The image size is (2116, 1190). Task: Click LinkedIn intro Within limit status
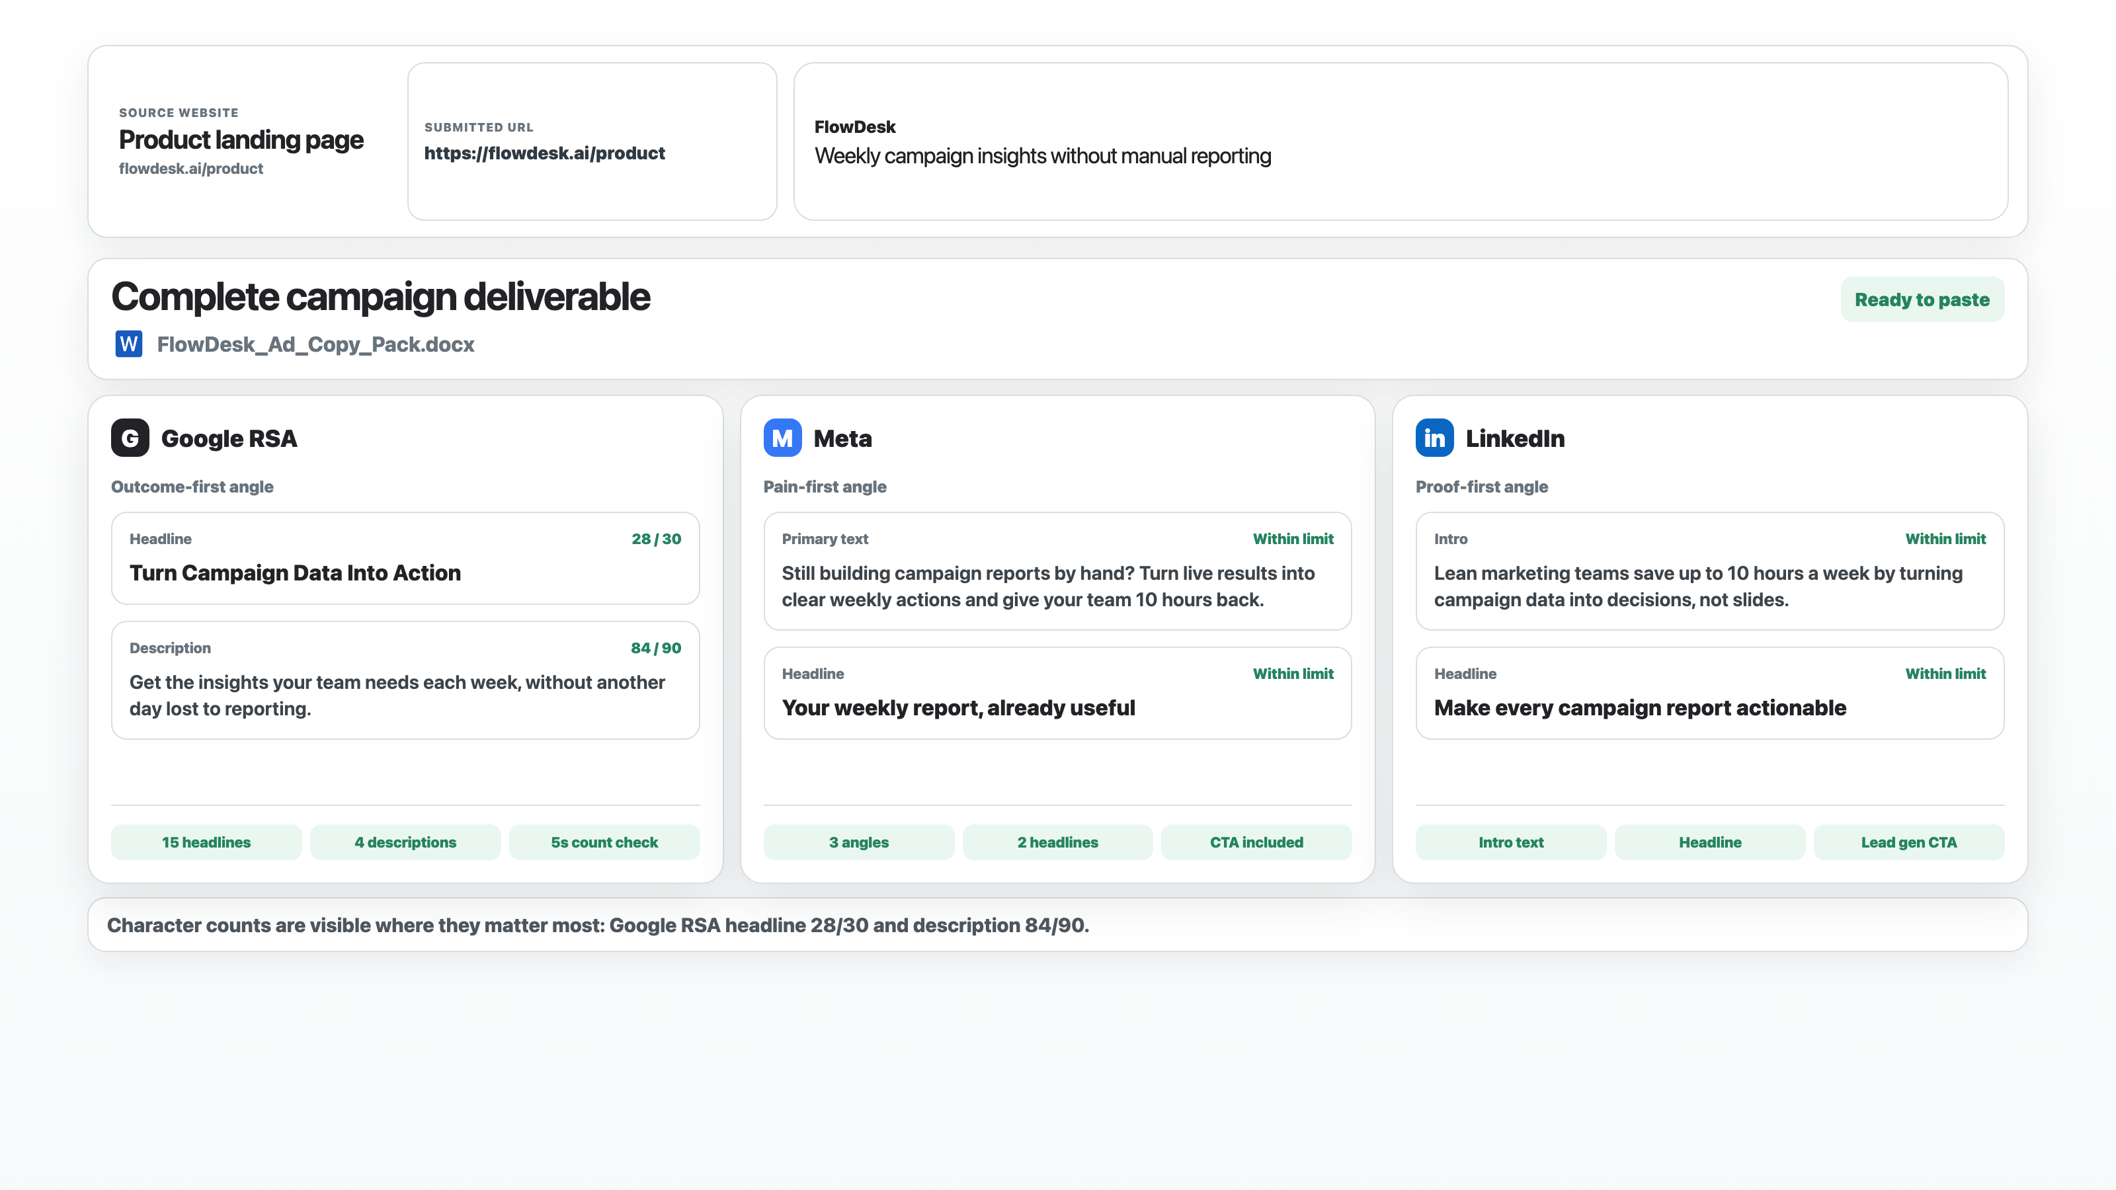[1945, 539]
